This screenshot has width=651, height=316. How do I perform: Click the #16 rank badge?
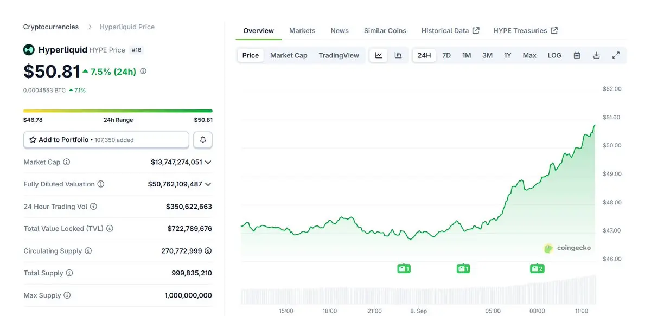136,50
